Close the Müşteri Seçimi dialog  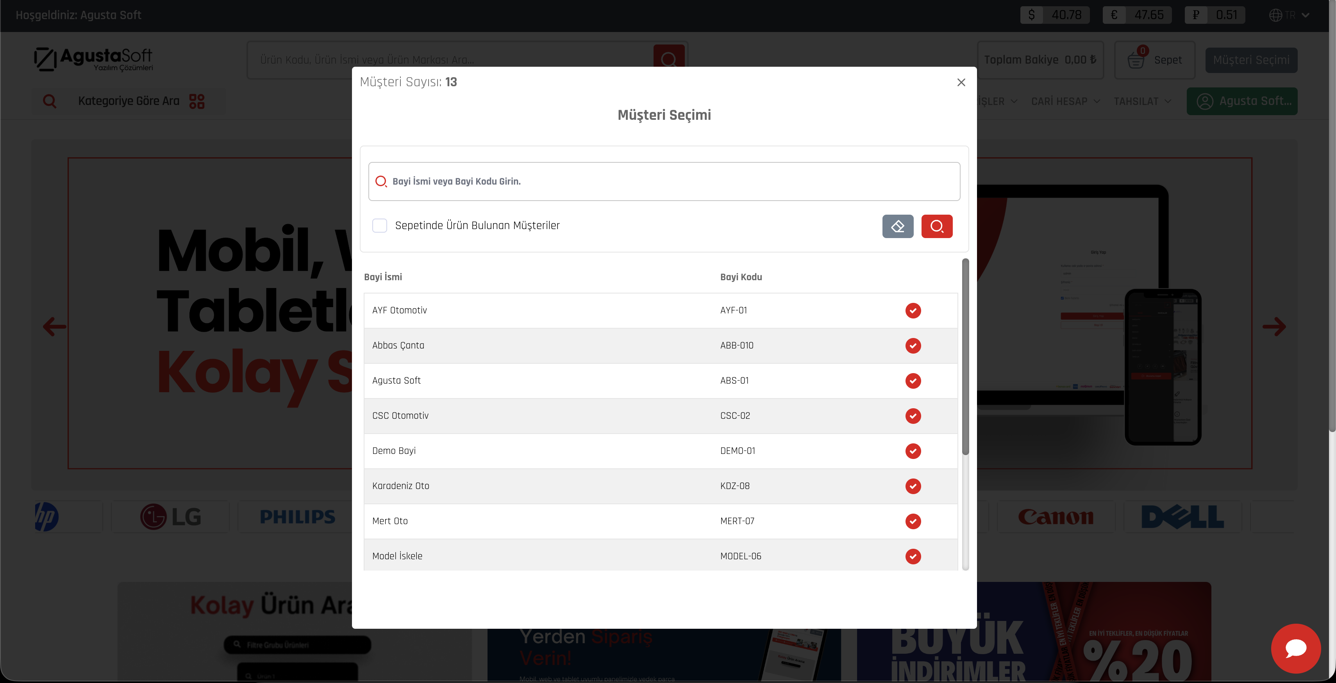[x=961, y=82]
